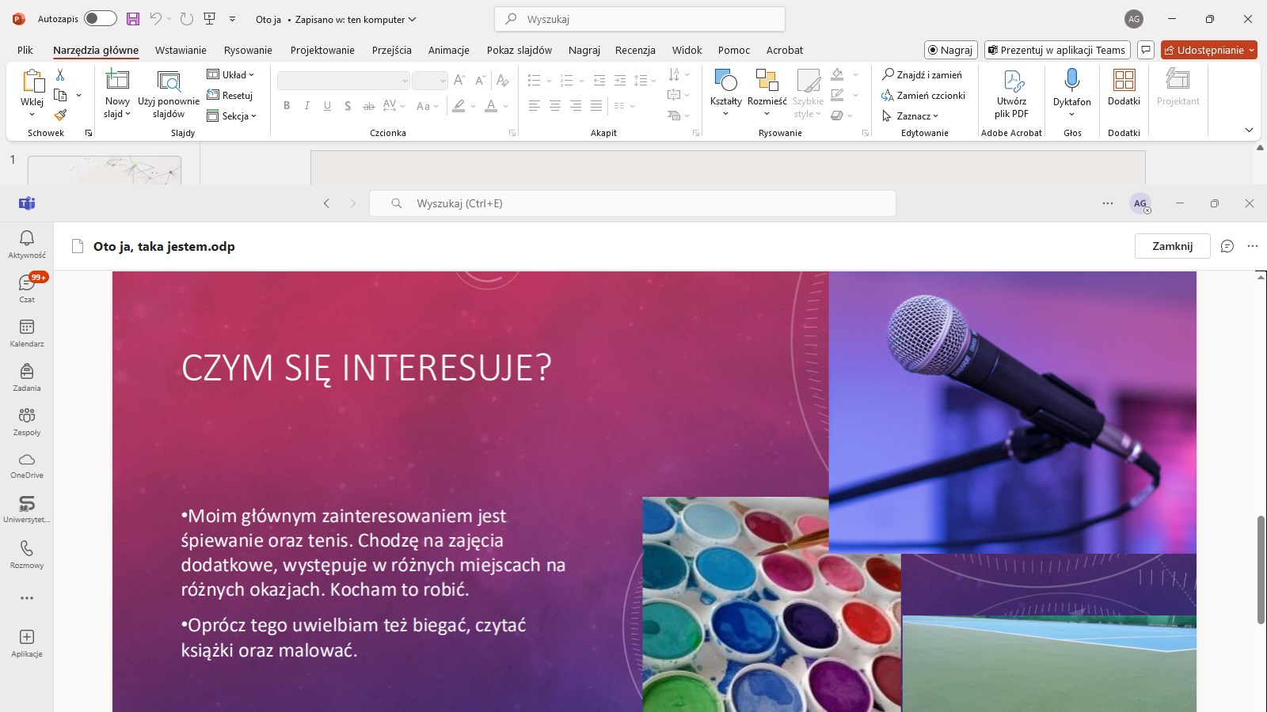Viewport: 1267px width, 712px height.
Task: Select slide 1 thumbnail in PowerPoint
Action: pos(105,170)
